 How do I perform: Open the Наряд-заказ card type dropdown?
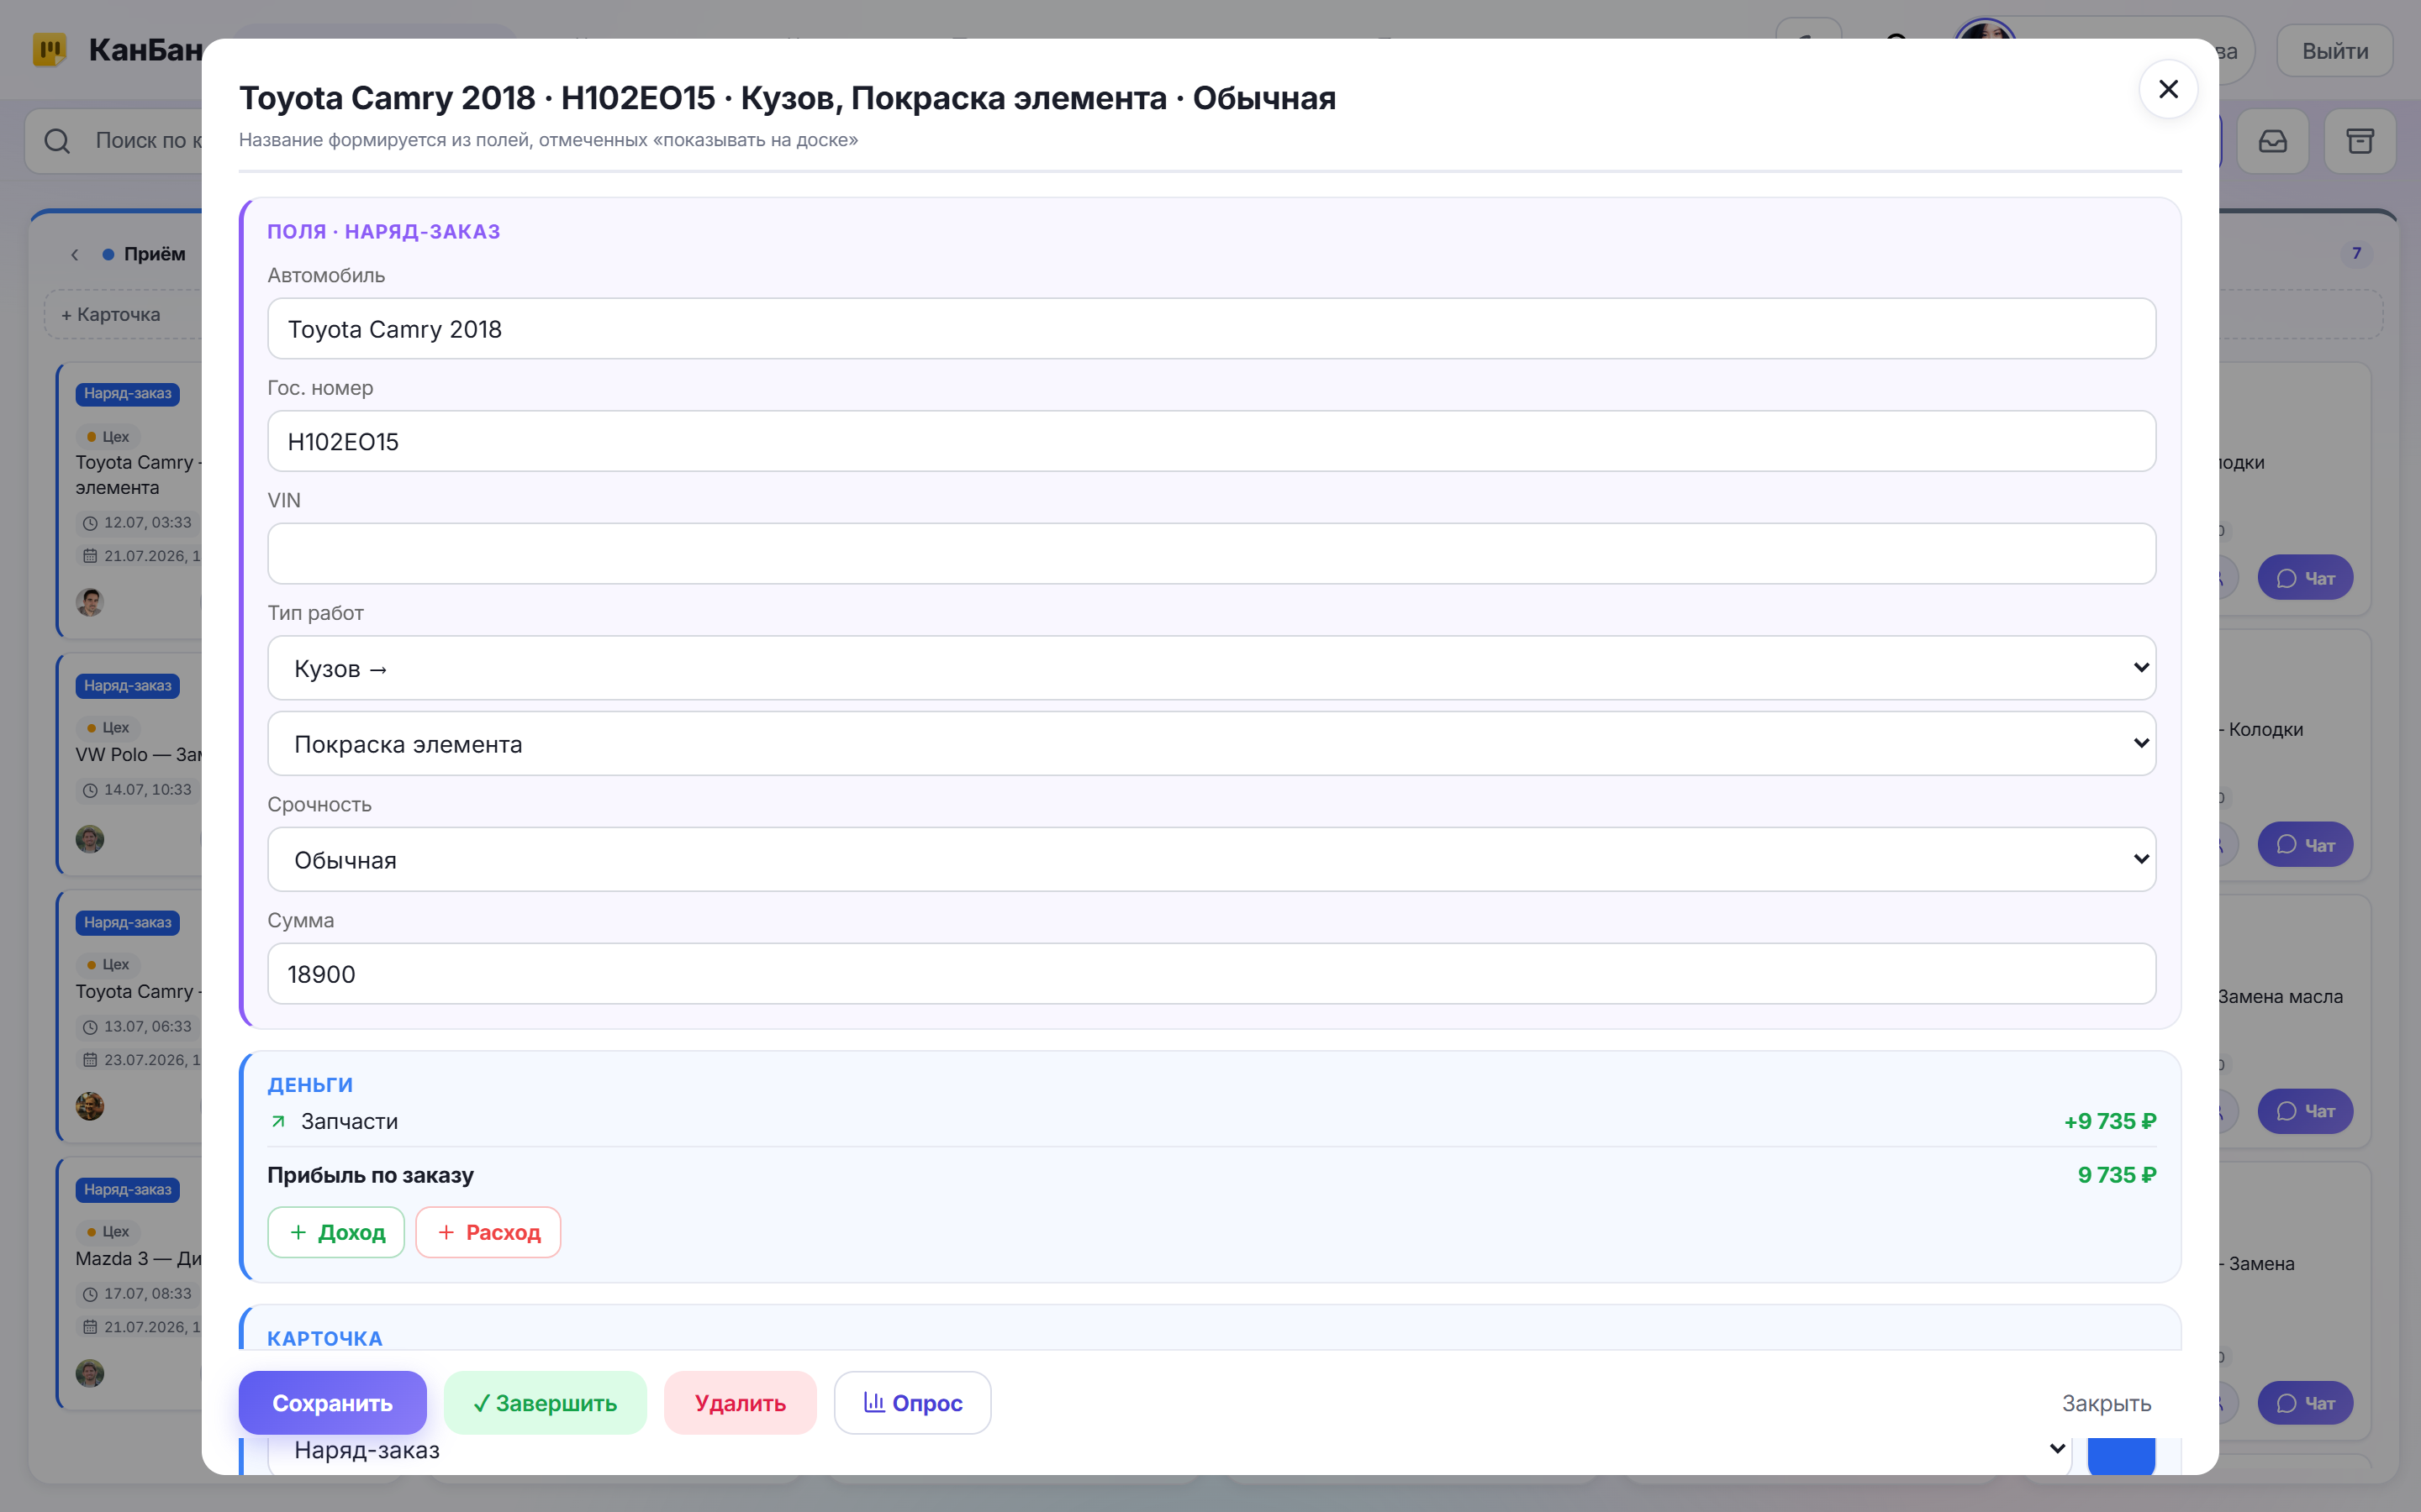click(x=1168, y=1450)
